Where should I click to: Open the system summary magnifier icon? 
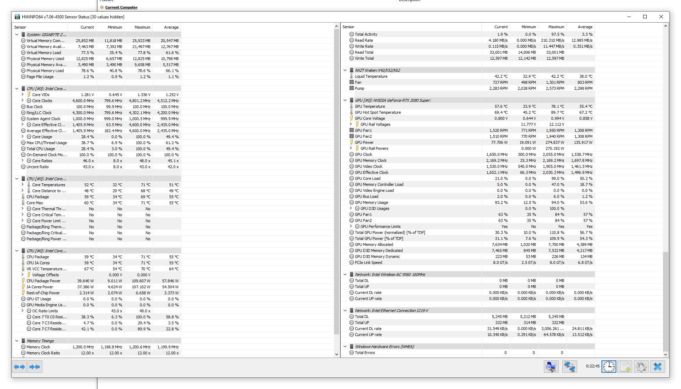point(551,367)
